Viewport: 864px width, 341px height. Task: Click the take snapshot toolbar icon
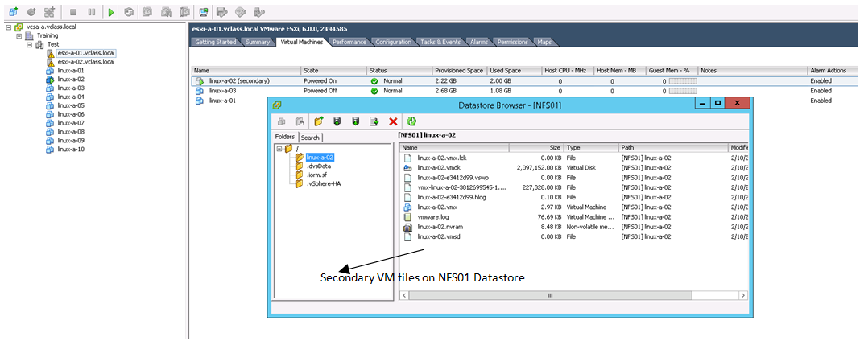147,11
